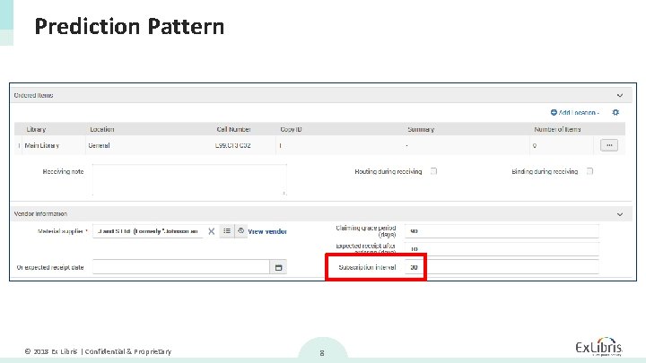646x363 pixels.
Task: Click the Summary column header
Action: coord(421,129)
